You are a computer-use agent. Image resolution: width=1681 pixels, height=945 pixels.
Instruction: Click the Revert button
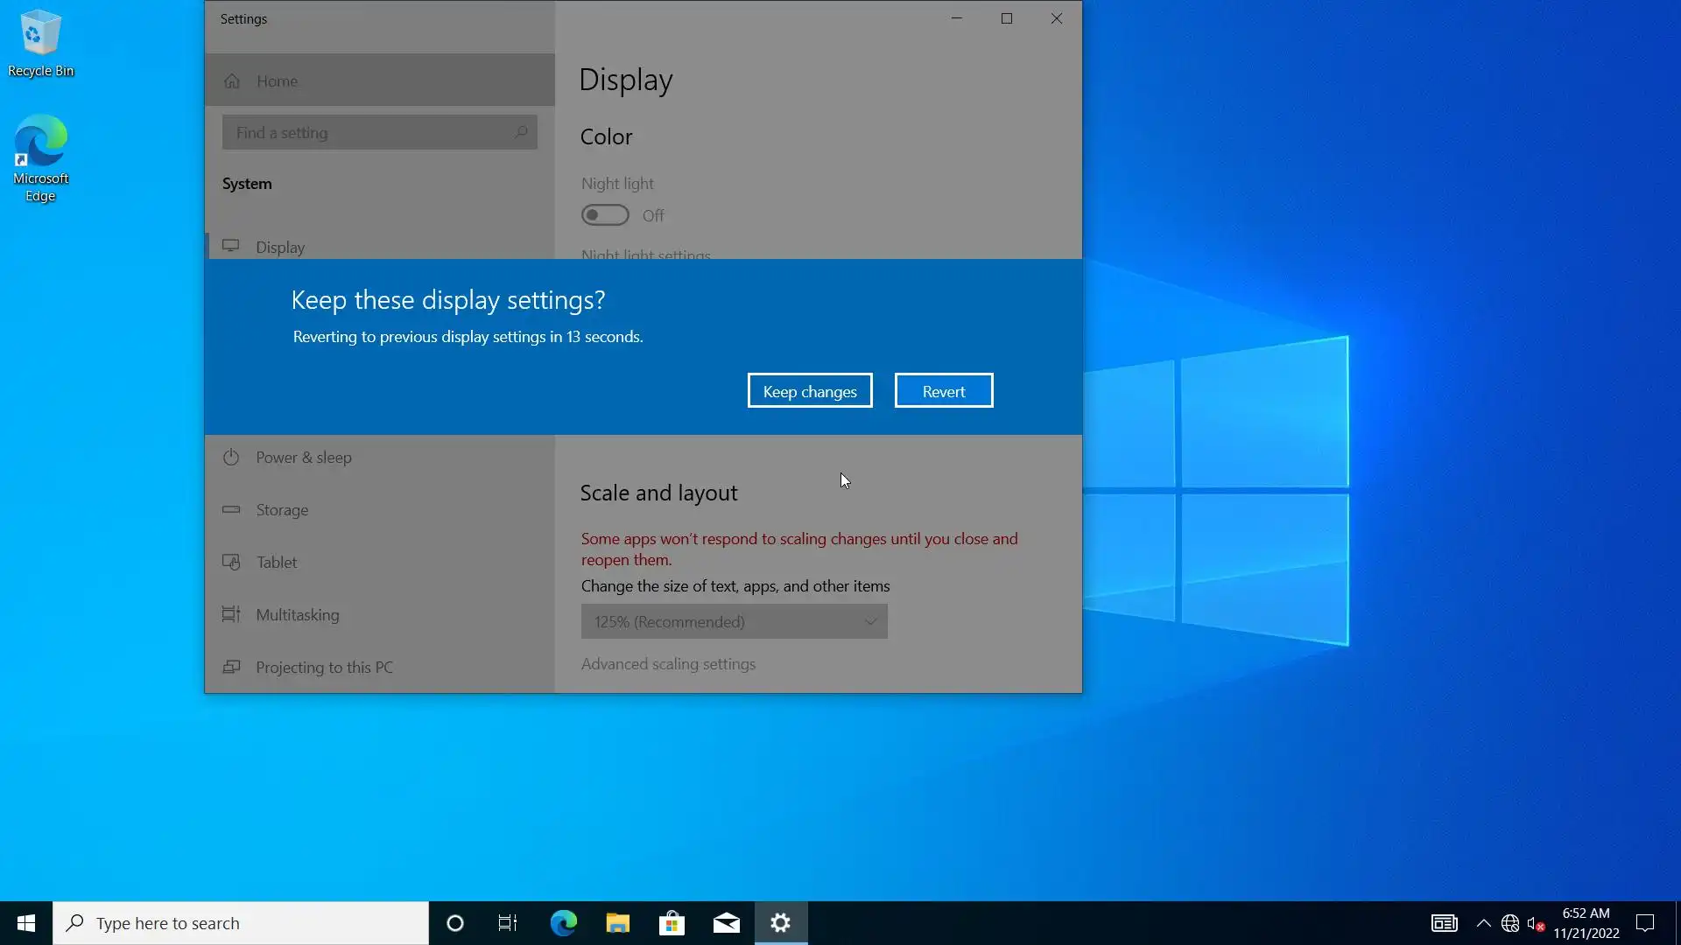pyautogui.click(x=943, y=391)
